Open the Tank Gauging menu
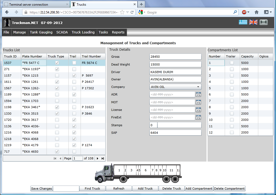The width and height of the screenshot is (276, 195). click(x=41, y=32)
